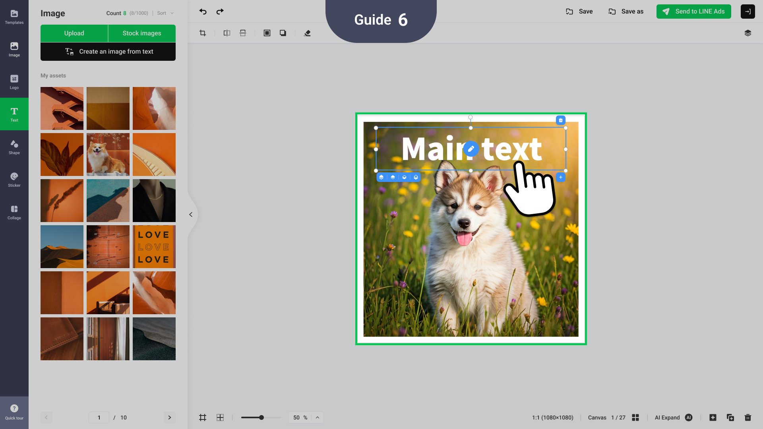Click the eraser tool icon
The width and height of the screenshot is (763, 429).
pyautogui.click(x=307, y=33)
